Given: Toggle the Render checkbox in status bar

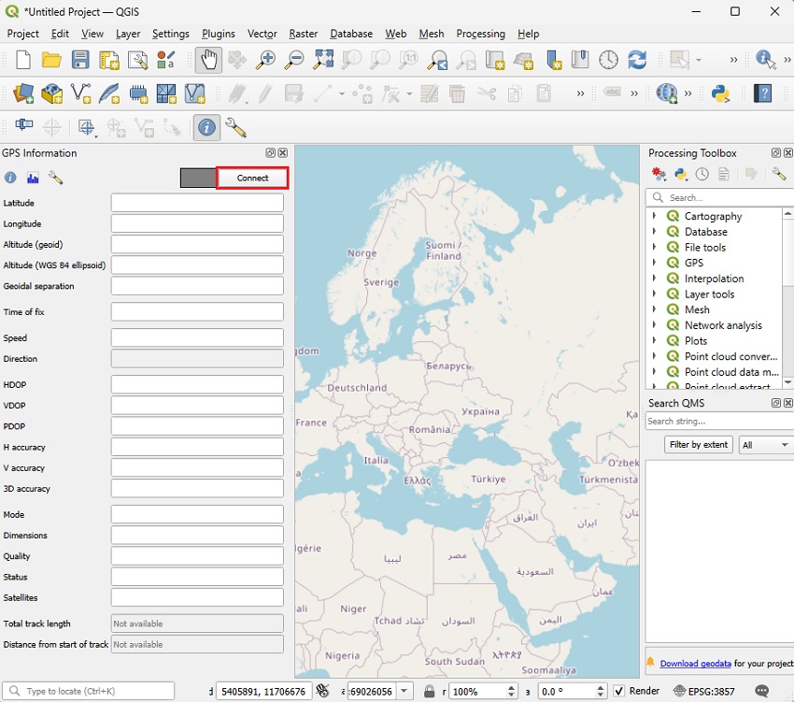Looking at the screenshot, I should click(x=618, y=691).
